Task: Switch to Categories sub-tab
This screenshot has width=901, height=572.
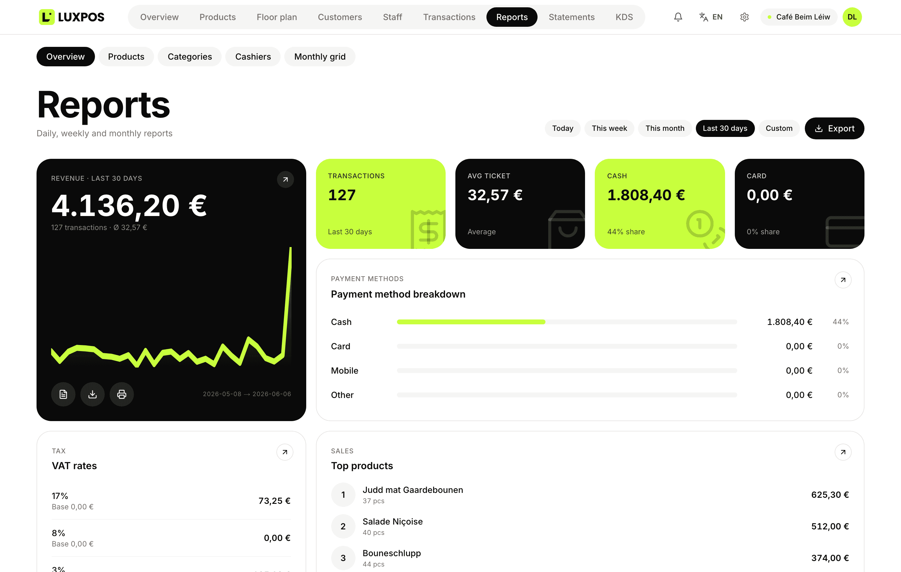Action: pos(190,57)
